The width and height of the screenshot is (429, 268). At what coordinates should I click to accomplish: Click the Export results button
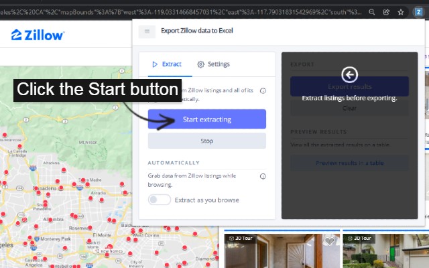click(x=349, y=86)
